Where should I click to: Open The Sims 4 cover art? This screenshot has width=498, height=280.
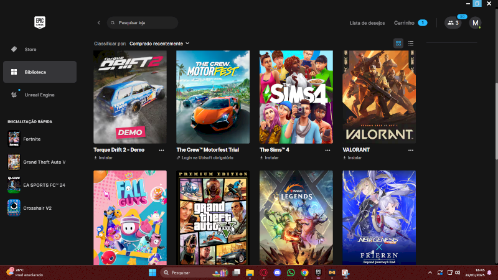pos(296,97)
